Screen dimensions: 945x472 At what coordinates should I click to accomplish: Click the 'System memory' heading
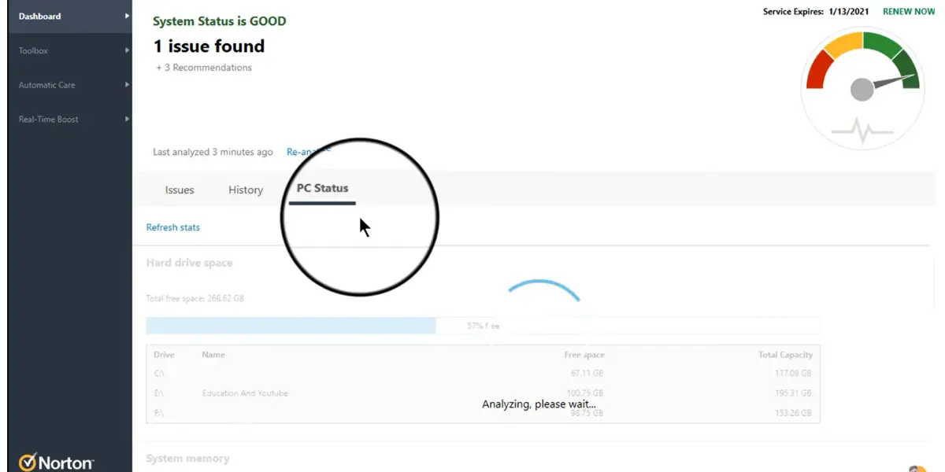click(x=187, y=459)
